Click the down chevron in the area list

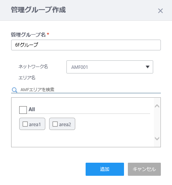tap(157, 138)
